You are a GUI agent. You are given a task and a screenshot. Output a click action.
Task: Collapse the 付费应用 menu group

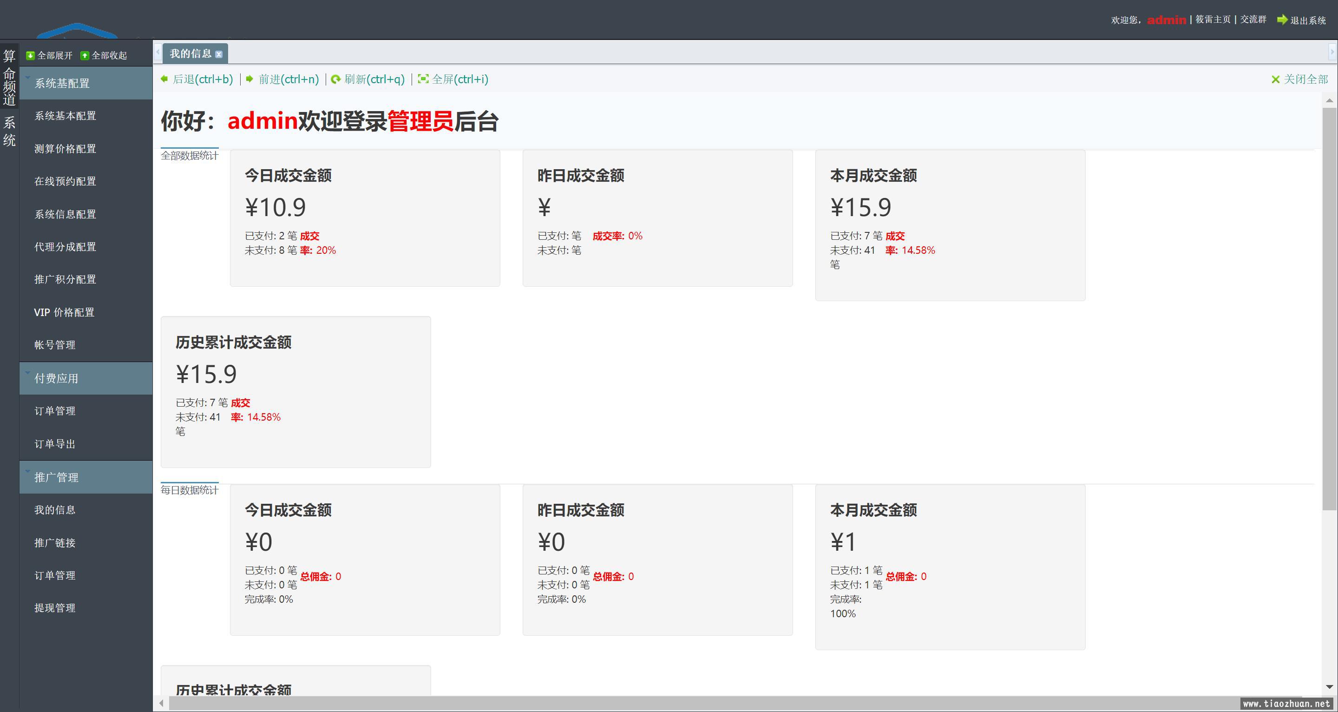coord(86,378)
